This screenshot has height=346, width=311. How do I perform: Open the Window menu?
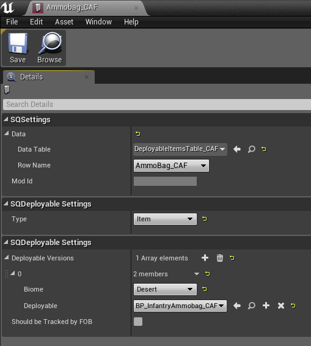[x=98, y=22]
